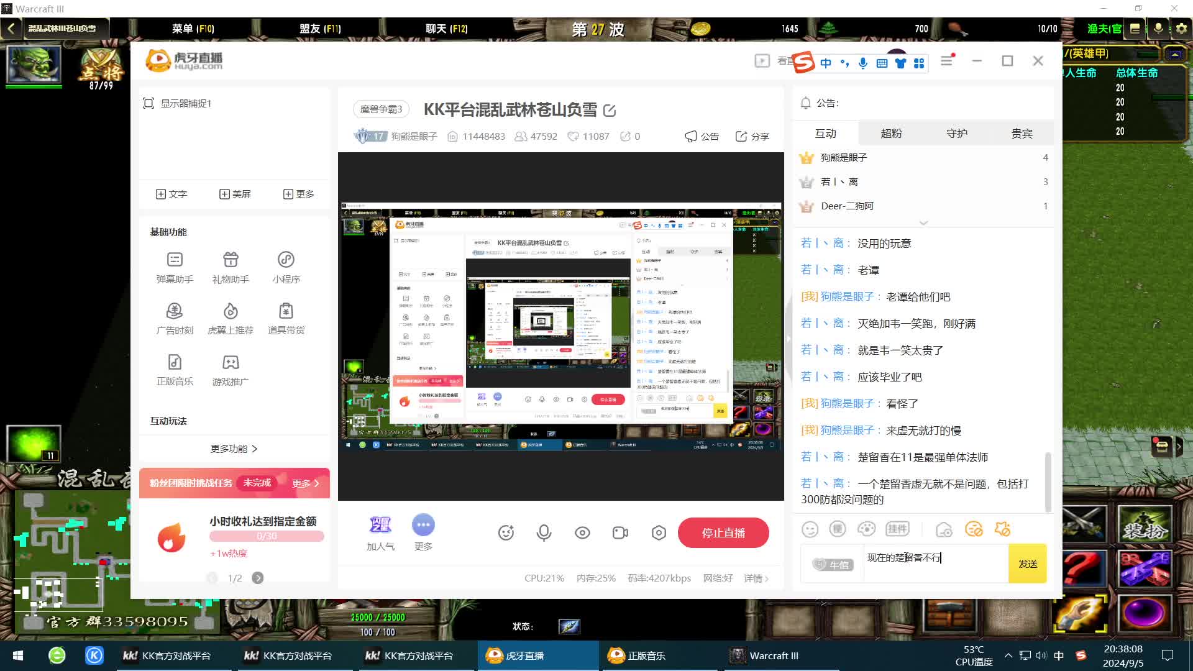1193x671 pixels.
Task: Show hidden system tray icons
Action: click(1008, 655)
